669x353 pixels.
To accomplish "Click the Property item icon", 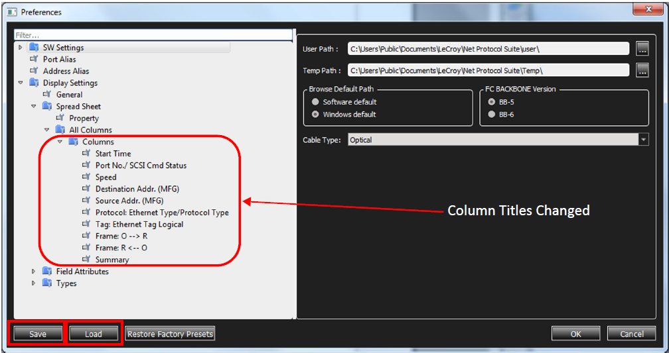I will click(60, 118).
